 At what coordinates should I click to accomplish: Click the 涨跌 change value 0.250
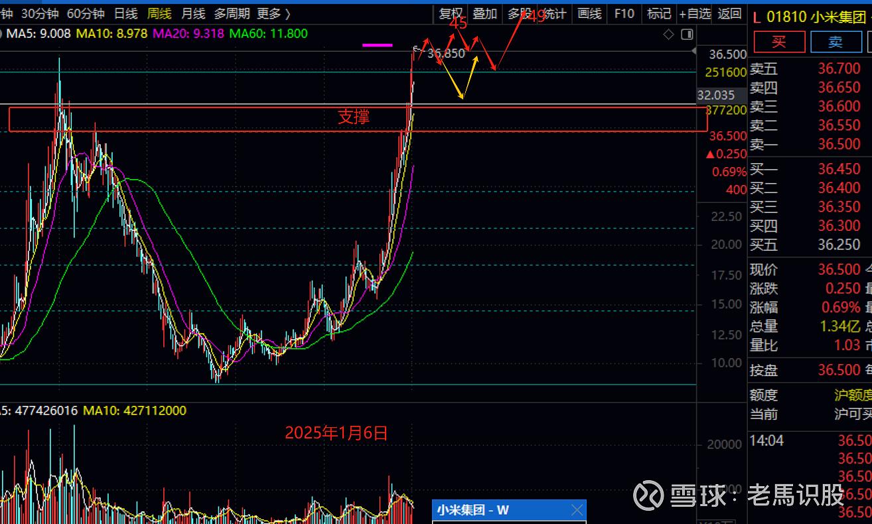(x=843, y=289)
